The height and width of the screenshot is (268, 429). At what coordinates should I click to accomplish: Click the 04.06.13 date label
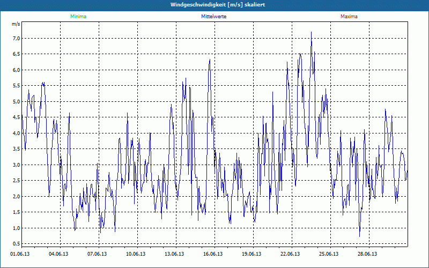58,254
